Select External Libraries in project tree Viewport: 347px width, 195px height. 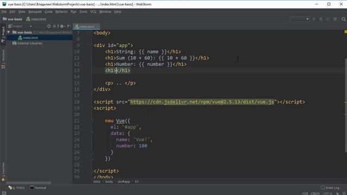pyautogui.click(x=28, y=43)
